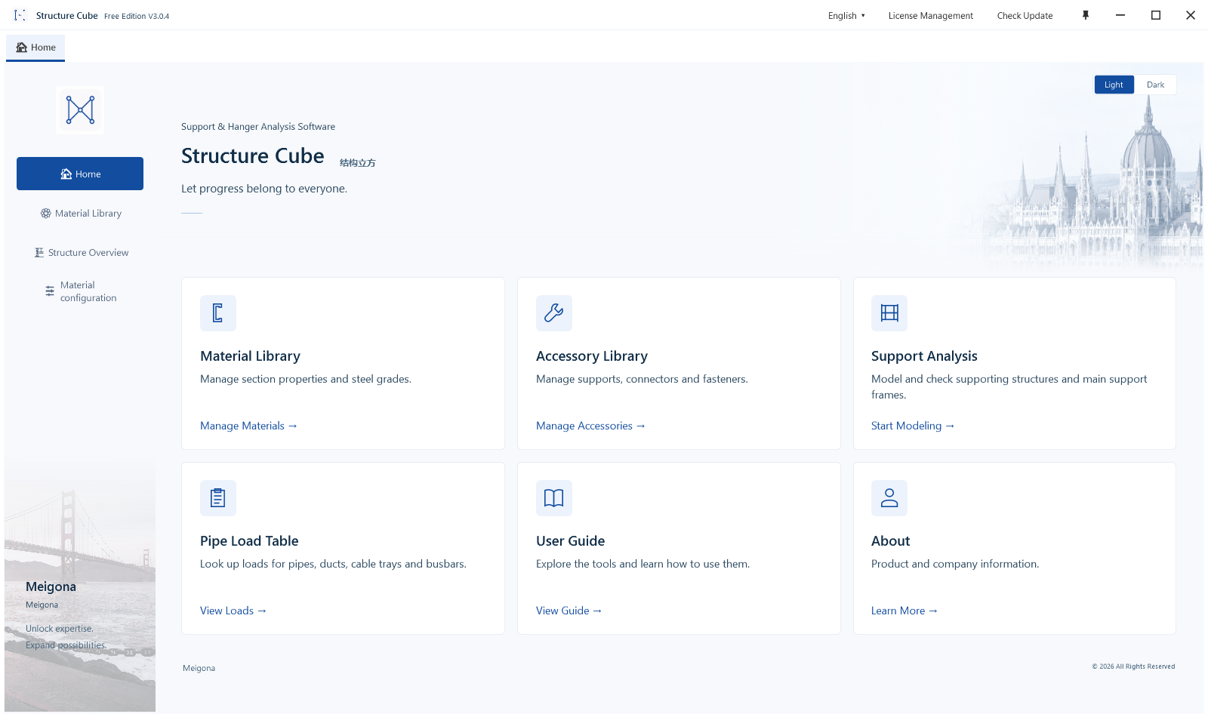Screen dimensions: 1208x717
Task: Click 'Product and company information.' description
Action: tap(955, 564)
